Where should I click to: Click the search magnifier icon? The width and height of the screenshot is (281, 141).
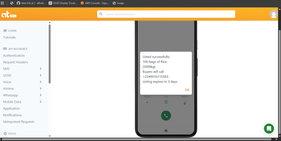pyautogui.click(x=101, y=14)
